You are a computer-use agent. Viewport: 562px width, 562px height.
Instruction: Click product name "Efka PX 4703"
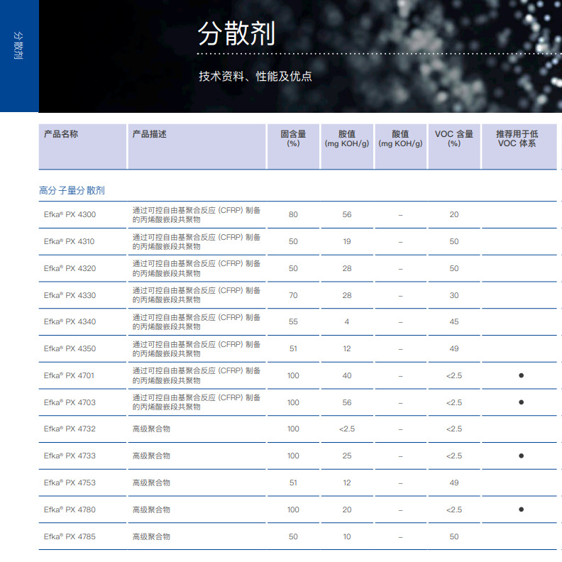(70, 402)
